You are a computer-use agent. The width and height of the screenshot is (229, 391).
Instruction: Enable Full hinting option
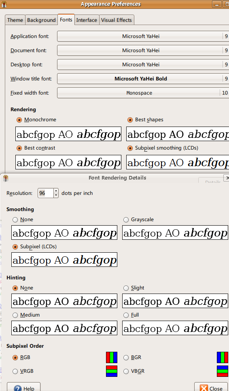pyautogui.click(x=126, y=315)
